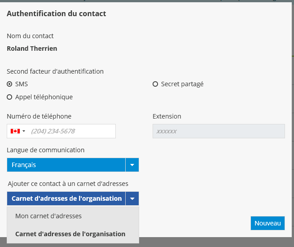Click the Ajouter ce contact label text

click(x=68, y=184)
